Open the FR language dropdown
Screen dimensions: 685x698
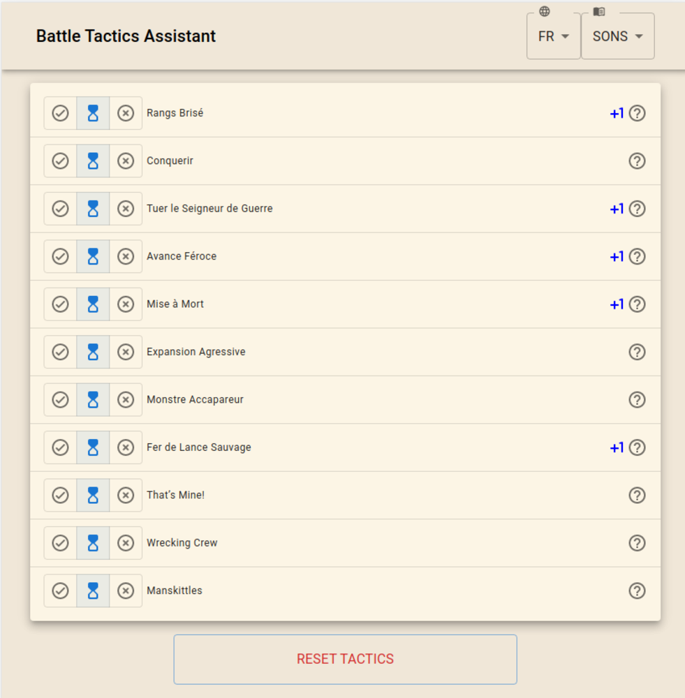click(553, 36)
